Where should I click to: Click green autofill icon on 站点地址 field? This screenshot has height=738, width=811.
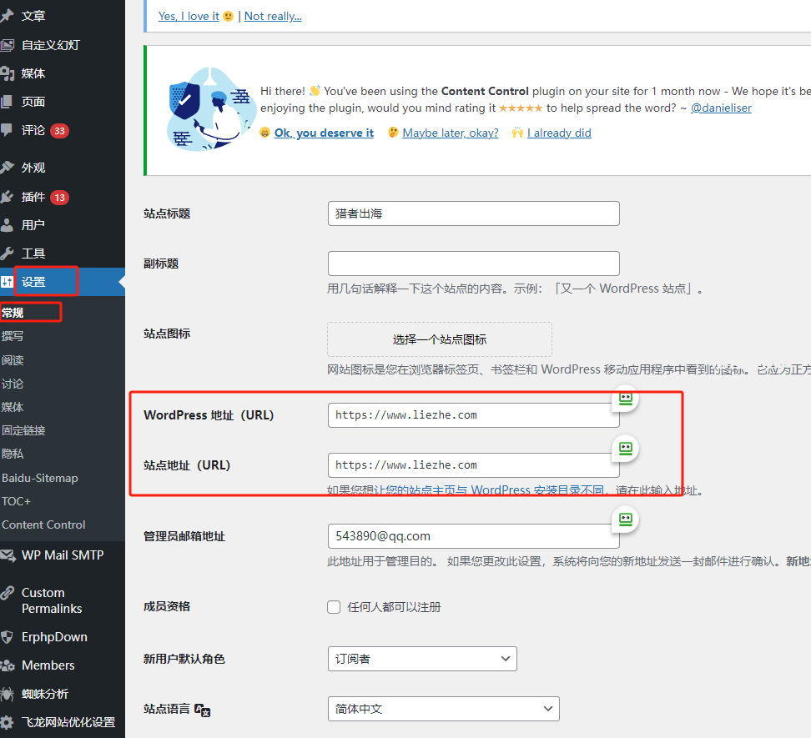[x=626, y=449]
